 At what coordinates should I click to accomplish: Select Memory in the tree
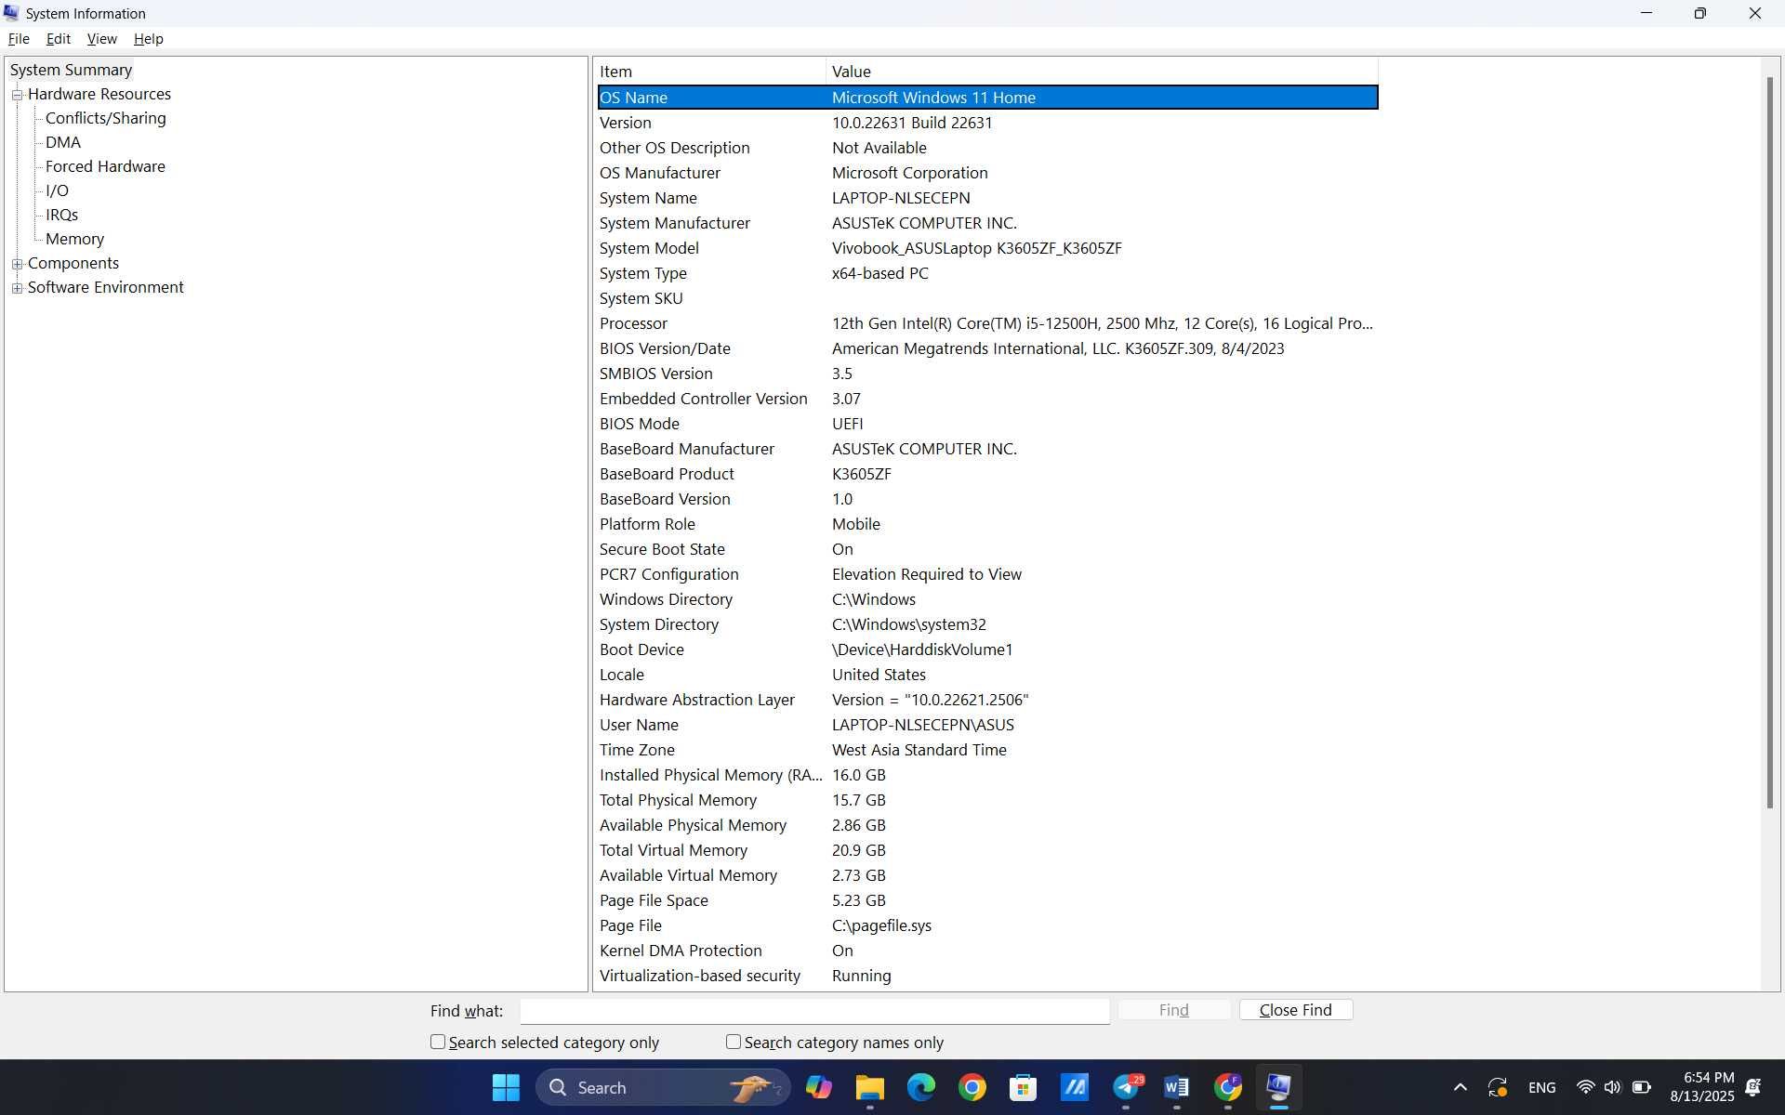[x=74, y=239]
